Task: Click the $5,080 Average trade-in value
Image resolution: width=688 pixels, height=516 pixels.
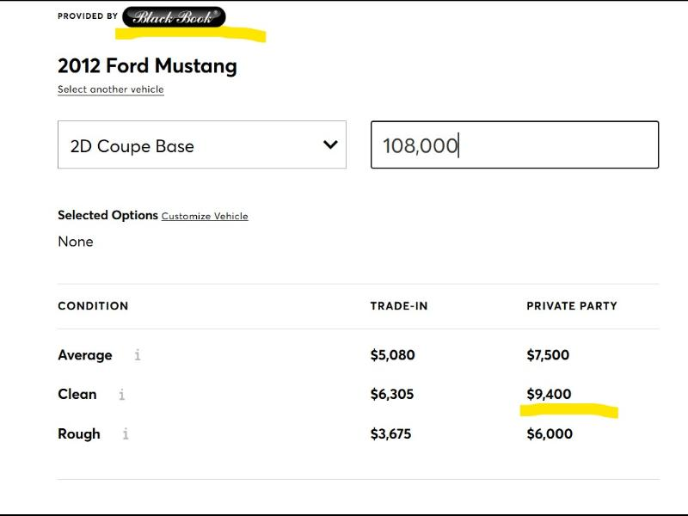Action: [392, 355]
